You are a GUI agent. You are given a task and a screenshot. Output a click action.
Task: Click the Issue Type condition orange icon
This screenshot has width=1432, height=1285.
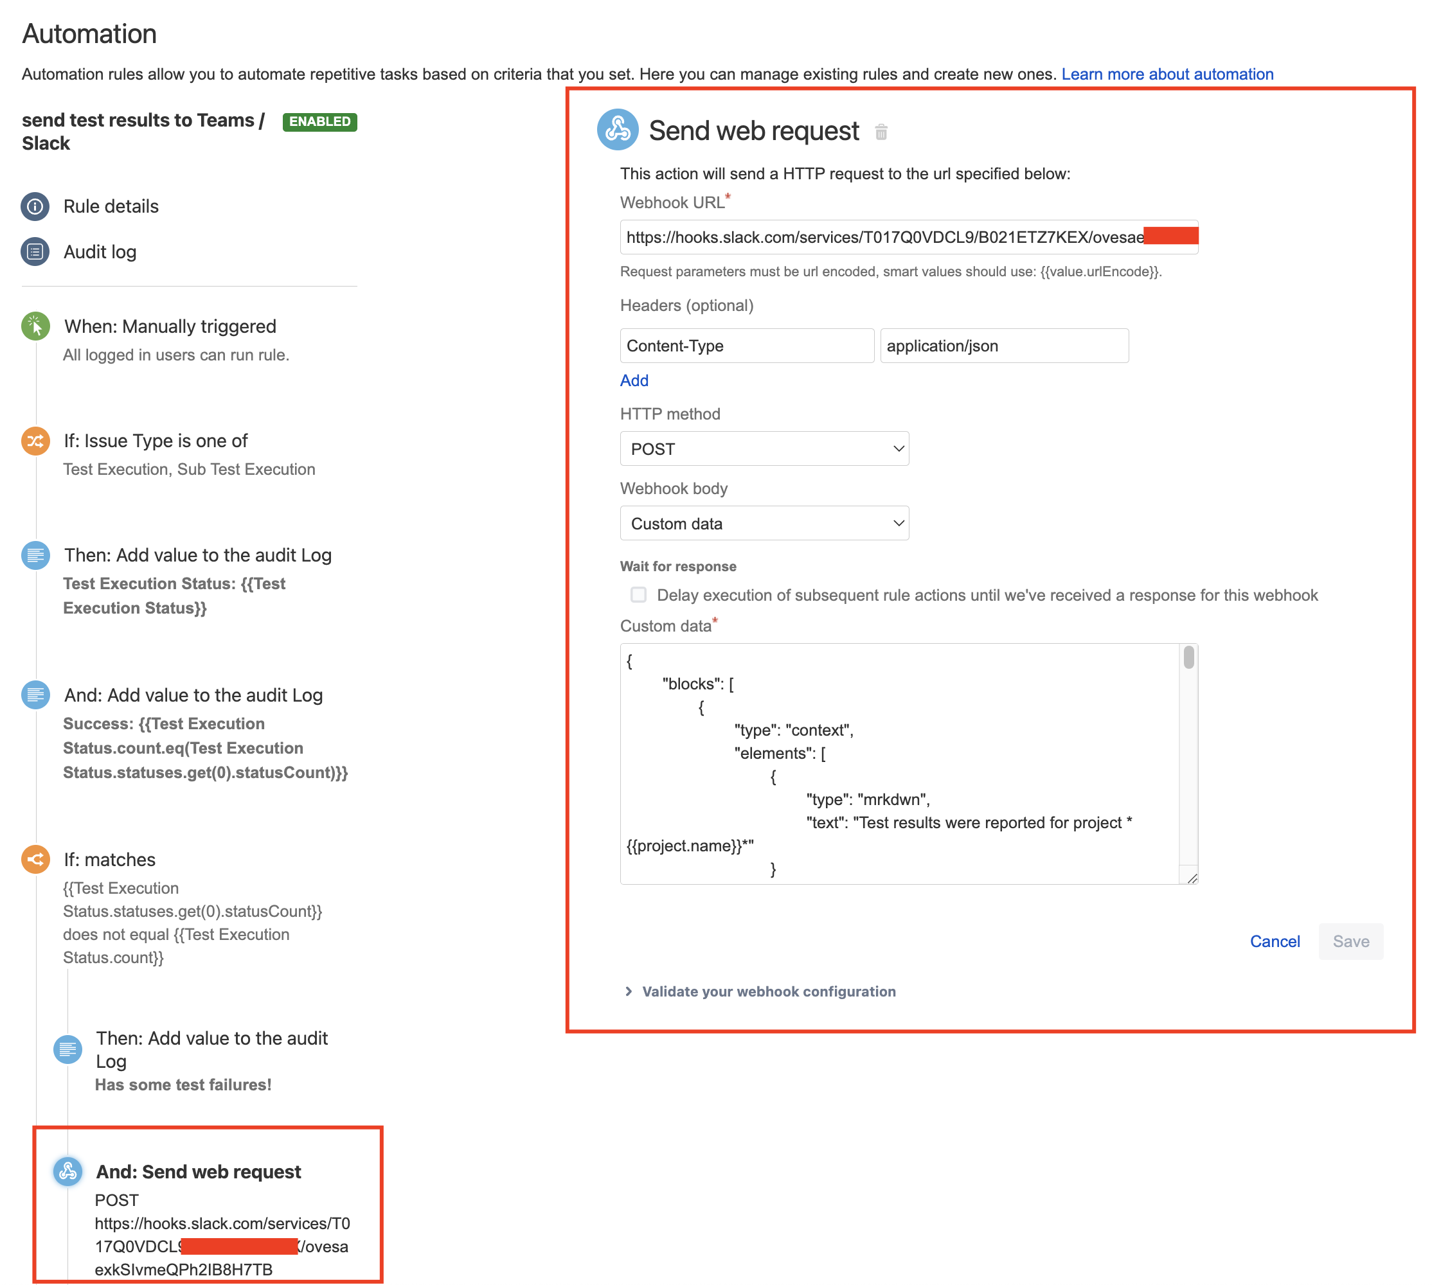tap(35, 441)
